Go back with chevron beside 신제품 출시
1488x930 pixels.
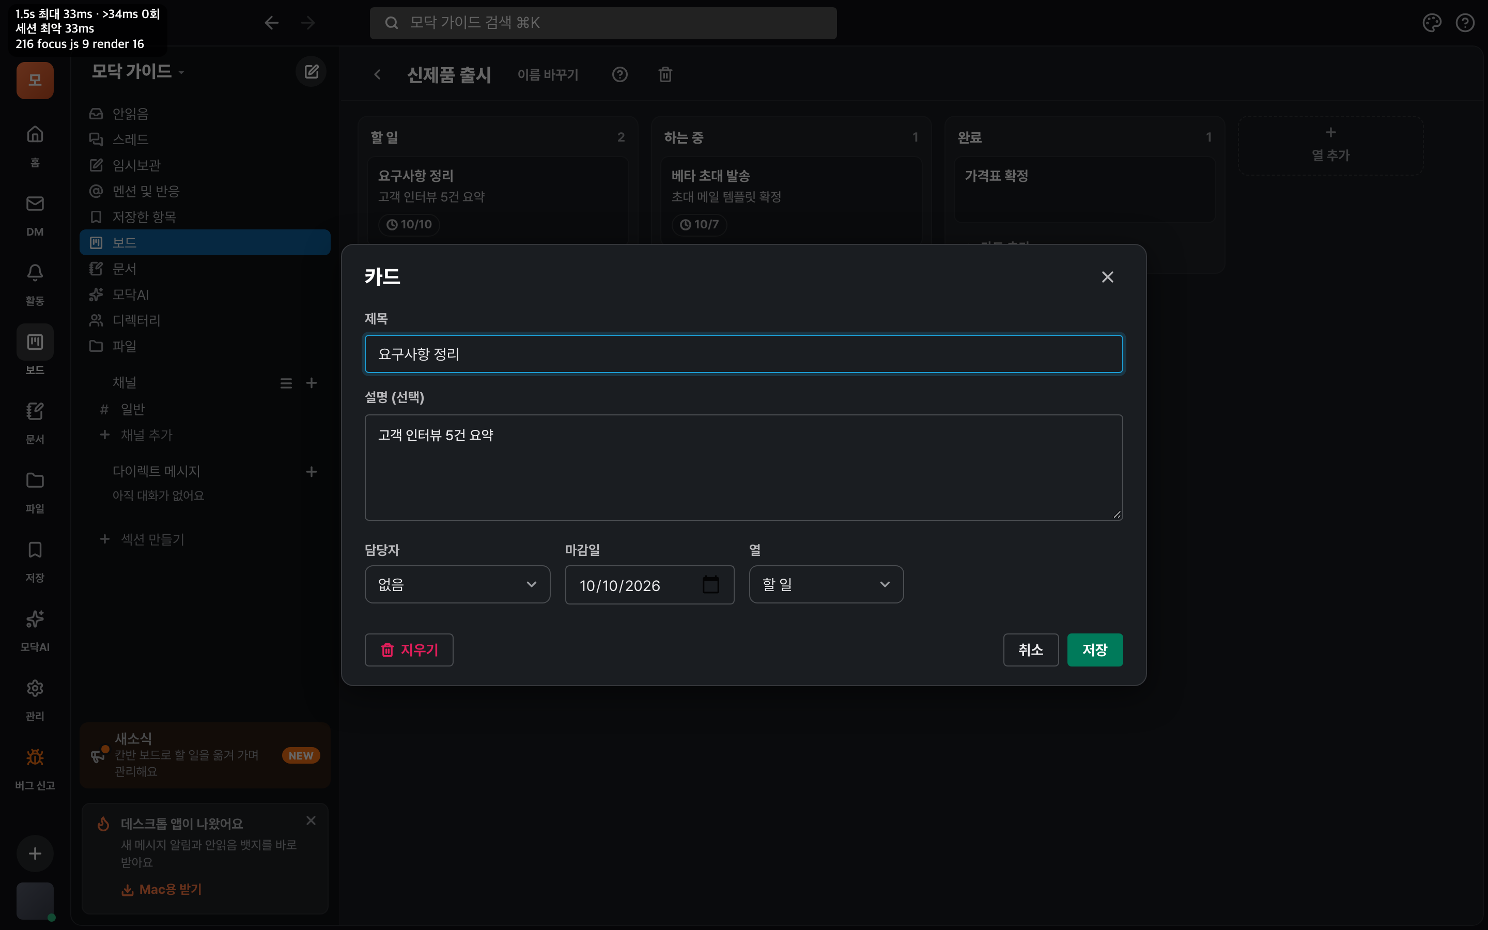[378, 74]
